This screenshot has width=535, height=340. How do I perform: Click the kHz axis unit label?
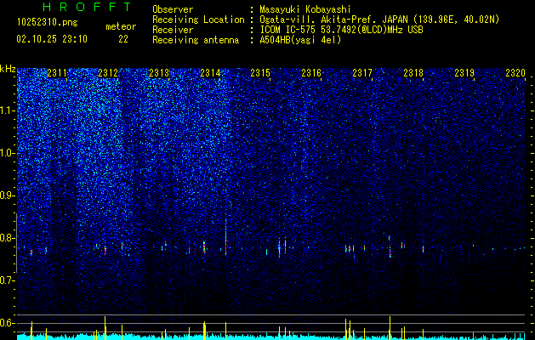[8, 69]
